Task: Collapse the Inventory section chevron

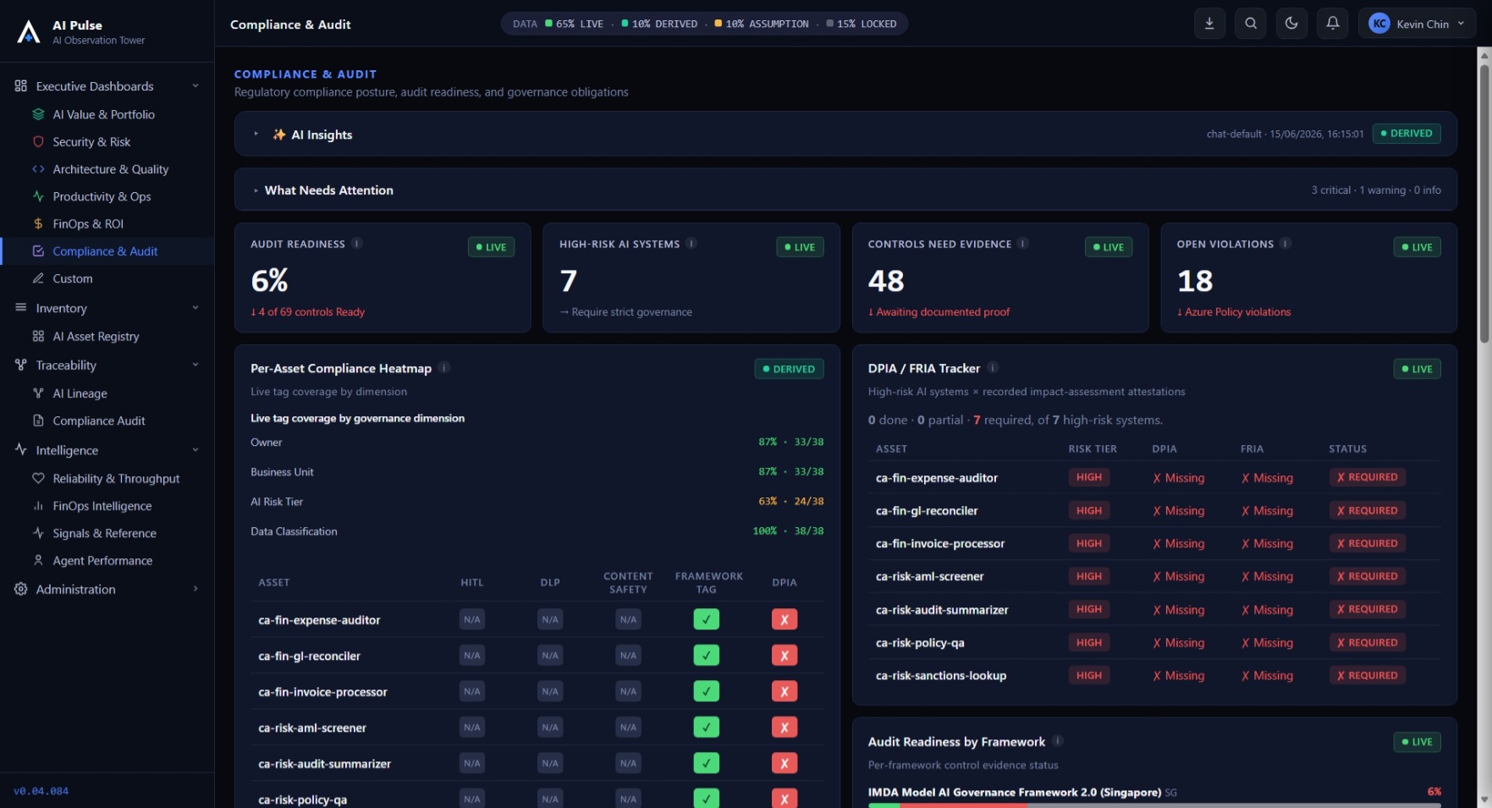Action: [x=195, y=308]
